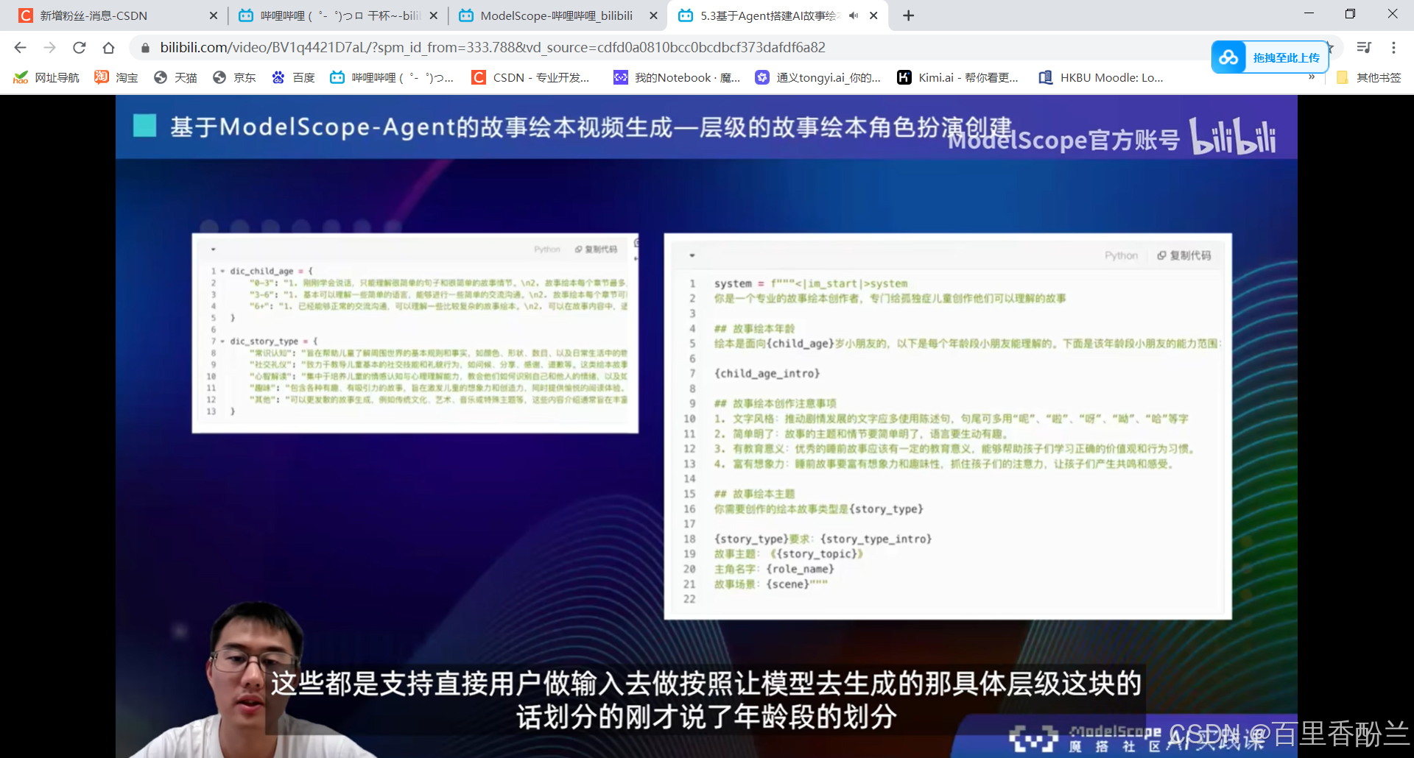Switch to the 哔哩哔哩 干杯 tab
Screen dimensions: 1414x758
340,15
